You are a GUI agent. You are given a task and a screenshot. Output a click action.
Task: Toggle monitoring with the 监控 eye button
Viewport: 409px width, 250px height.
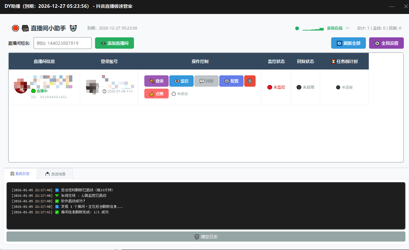181,81
